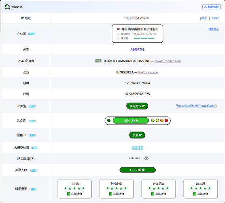The image size is (225, 203).
Task: Click the clock icon beside detection time
Action: (118, 34)
